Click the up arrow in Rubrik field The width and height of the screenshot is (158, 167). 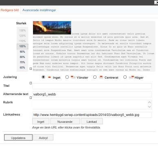click(149, 102)
